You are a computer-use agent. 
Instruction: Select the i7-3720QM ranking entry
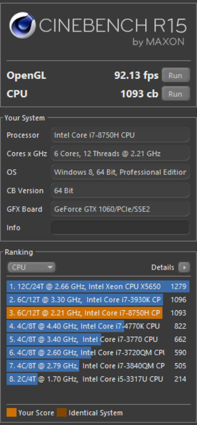[x=98, y=353]
